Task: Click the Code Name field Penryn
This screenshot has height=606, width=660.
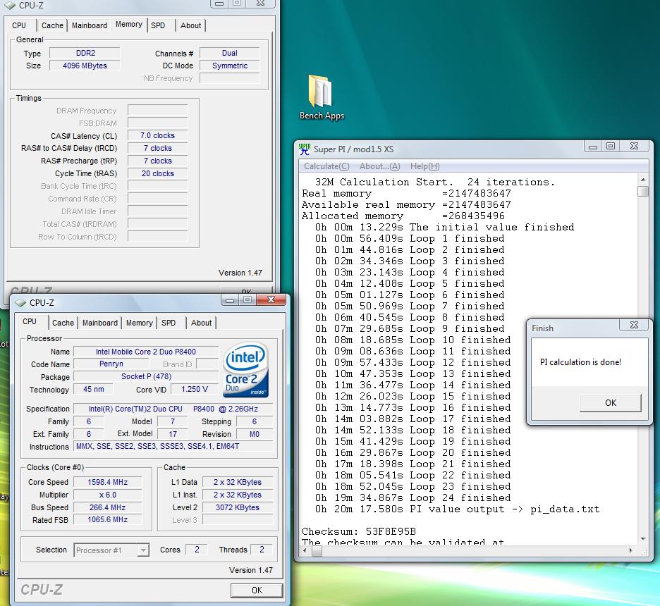Action: (111, 364)
